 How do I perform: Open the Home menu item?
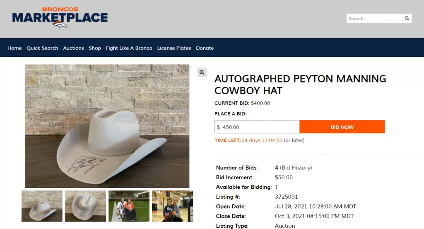(x=14, y=48)
